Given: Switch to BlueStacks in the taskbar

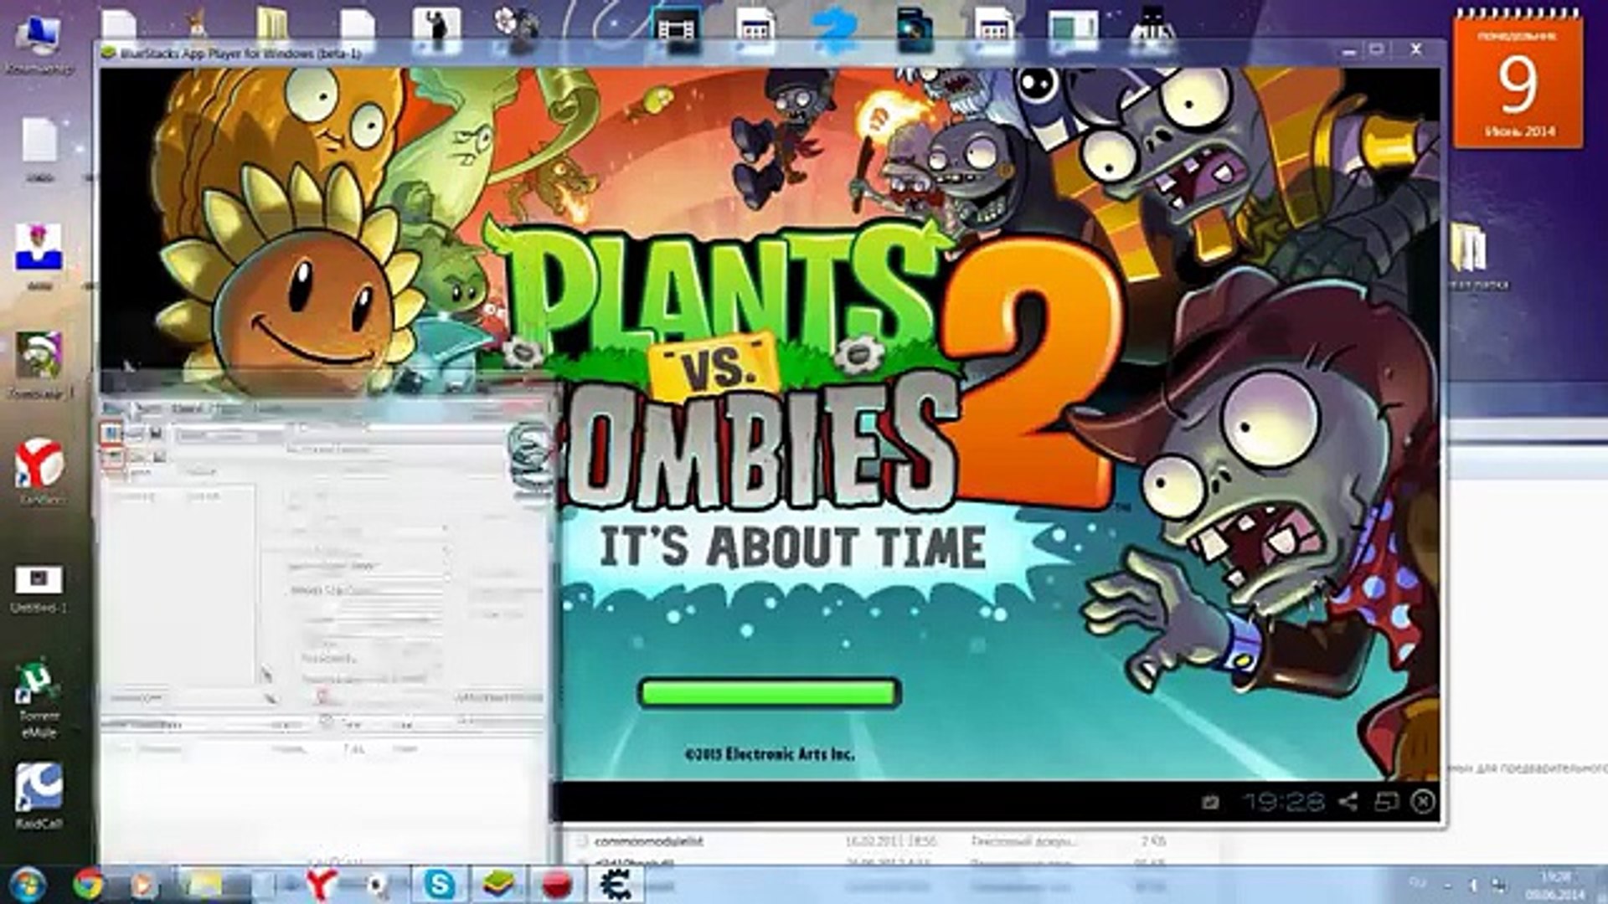Looking at the screenshot, I should pyautogui.click(x=497, y=885).
